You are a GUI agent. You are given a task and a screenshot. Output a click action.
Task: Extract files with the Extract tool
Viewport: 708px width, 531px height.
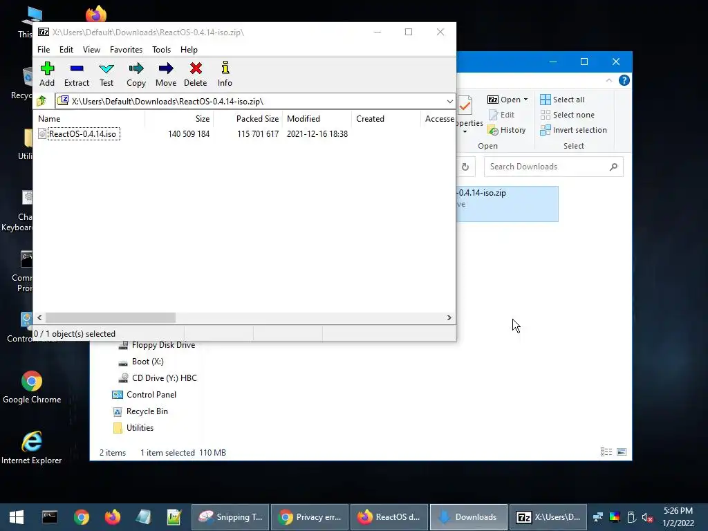(x=76, y=75)
